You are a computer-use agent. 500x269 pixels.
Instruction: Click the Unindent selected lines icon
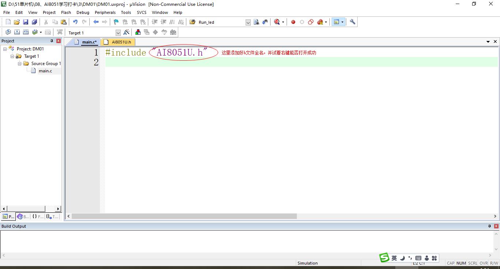point(163,22)
